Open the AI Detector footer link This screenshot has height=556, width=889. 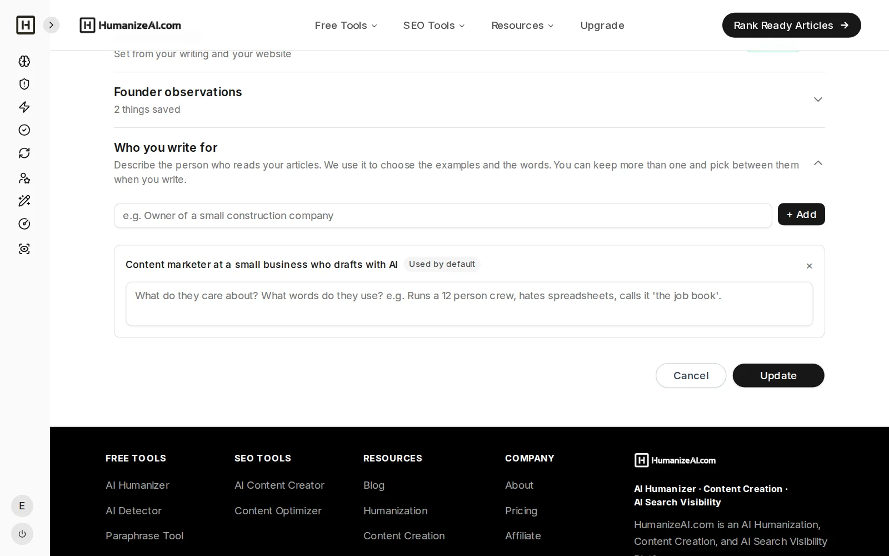coord(133,511)
